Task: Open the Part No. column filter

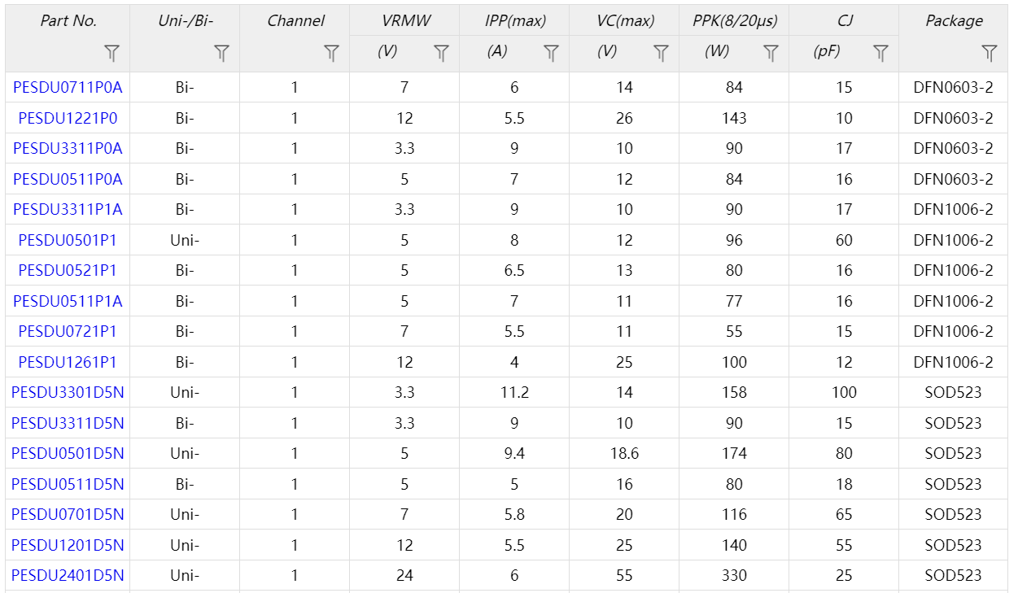Action: coord(112,54)
